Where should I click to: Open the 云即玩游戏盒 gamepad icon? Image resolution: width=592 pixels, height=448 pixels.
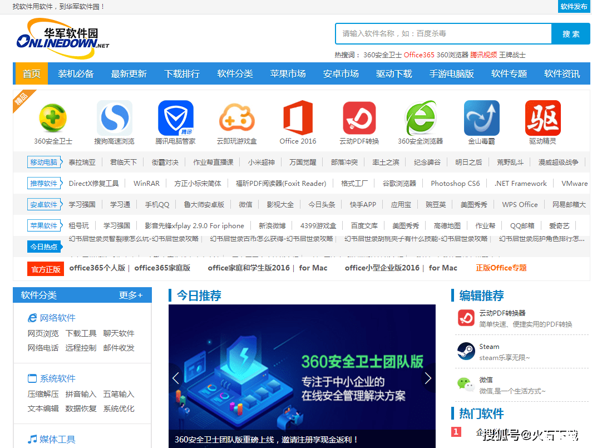click(236, 118)
